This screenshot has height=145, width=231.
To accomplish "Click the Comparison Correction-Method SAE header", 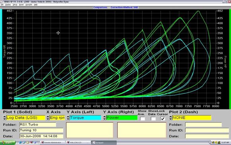I will point(115,8).
